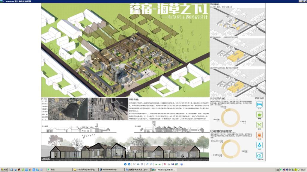Go to the previous image
The image size is (307, 172).
click(x=125, y=164)
